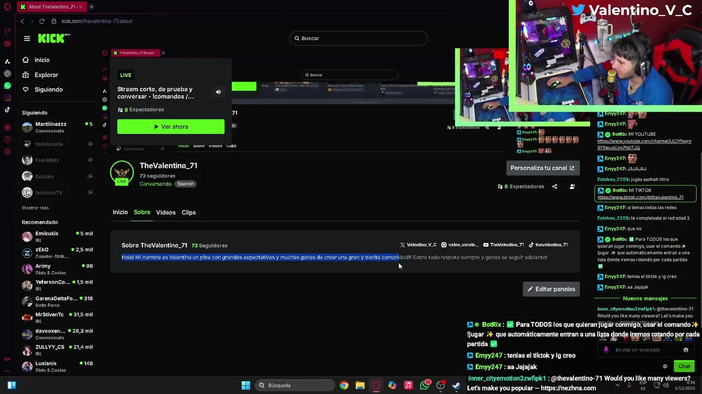The image size is (702, 394).
Task: Open the Emikukis recommended channel
Action: [x=58, y=237]
